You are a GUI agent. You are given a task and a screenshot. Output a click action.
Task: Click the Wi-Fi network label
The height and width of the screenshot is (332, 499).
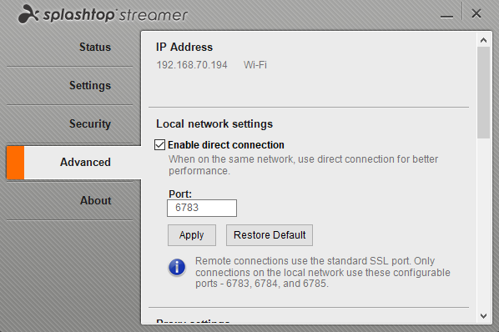[x=255, y=65]
